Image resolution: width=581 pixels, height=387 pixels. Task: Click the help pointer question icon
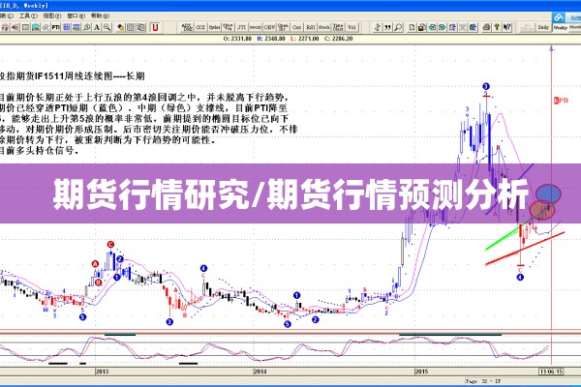click(x=506, y=27)
